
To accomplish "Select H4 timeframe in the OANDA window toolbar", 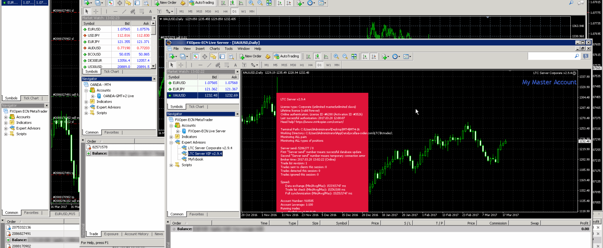I will point(226,11).
